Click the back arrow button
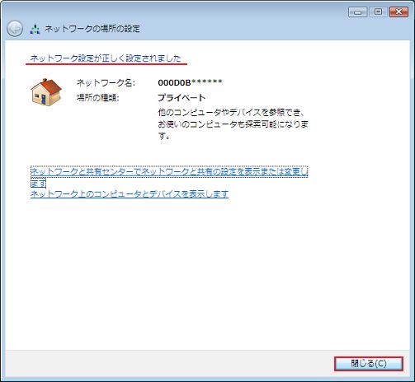The height and width of the screenshot is (382, 415). pyautogui.click(x=15, y=29)
